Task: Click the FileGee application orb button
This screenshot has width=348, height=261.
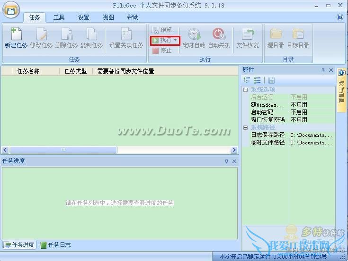Action: click(11, 10)
